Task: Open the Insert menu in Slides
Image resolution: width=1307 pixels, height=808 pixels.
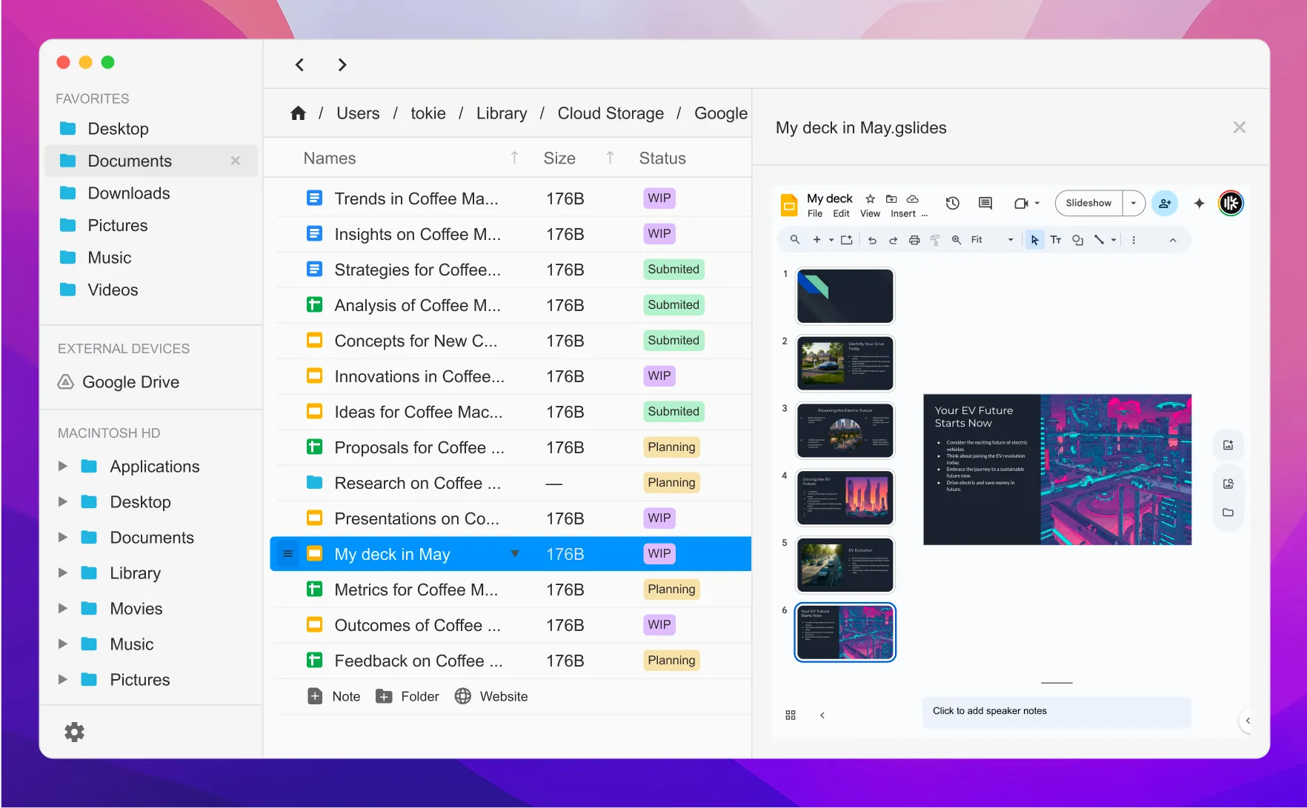Action: point(902,213)
